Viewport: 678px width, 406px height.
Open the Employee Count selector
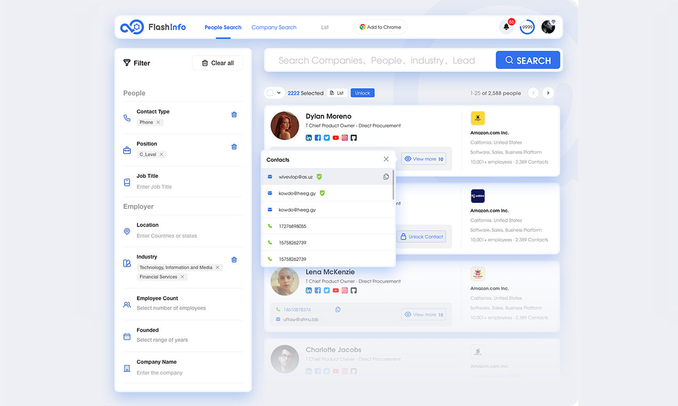coord(171,308)
